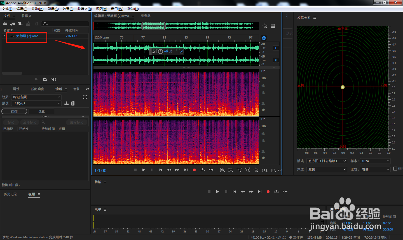The width and height of the screenshot is (403, 240).
Task: Click editor Rewind button
Action: coord(169,170)
